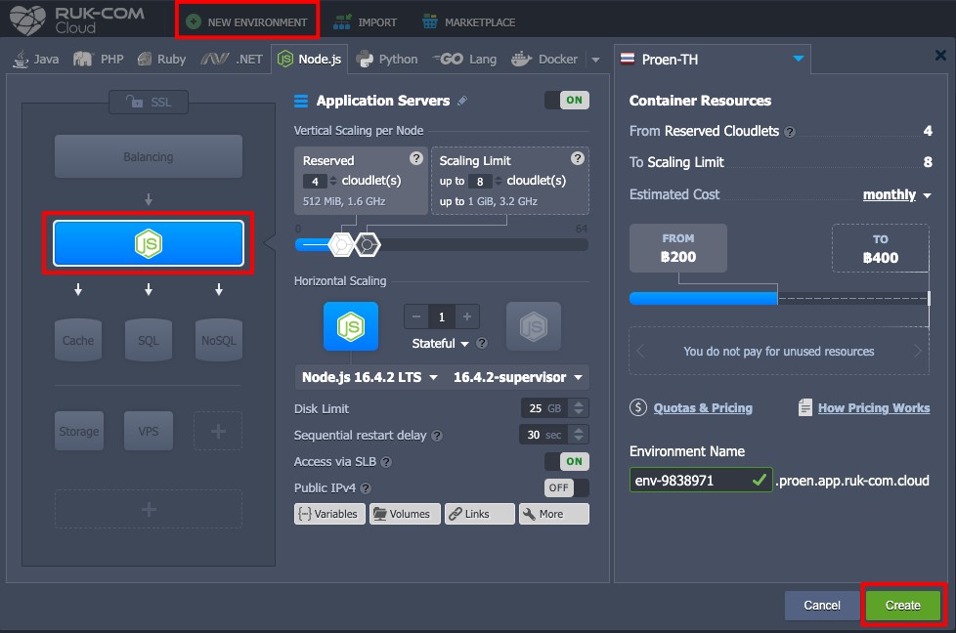Enable the Public IPv4 switch
The image size is (956, 633).
(x=567, y=487)
